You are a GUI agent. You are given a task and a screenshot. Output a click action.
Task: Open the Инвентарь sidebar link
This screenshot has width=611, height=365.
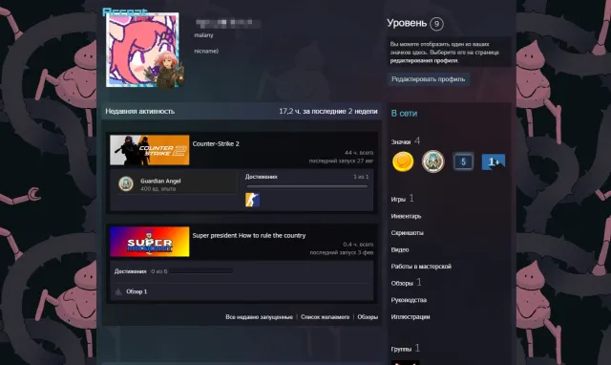point(406,216)
